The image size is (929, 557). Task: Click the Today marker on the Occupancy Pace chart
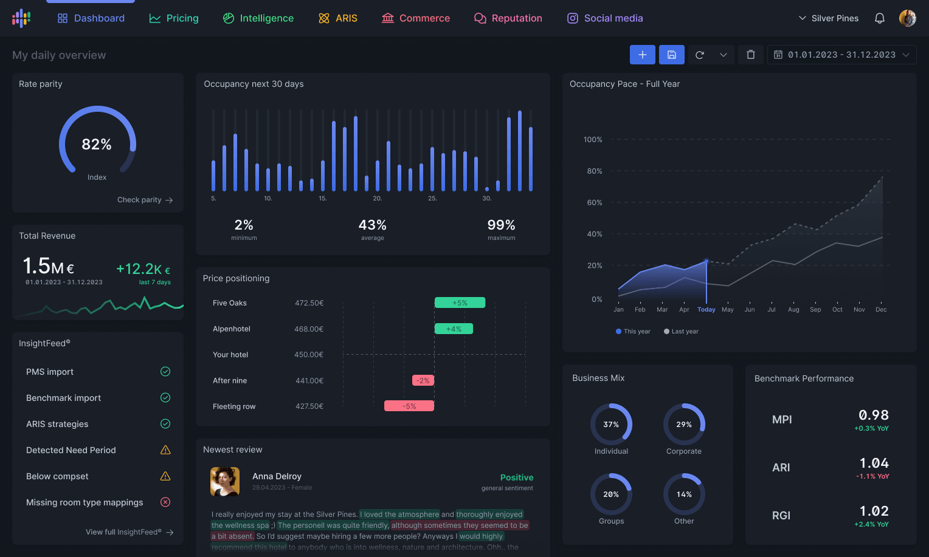[x=706, y=309]
